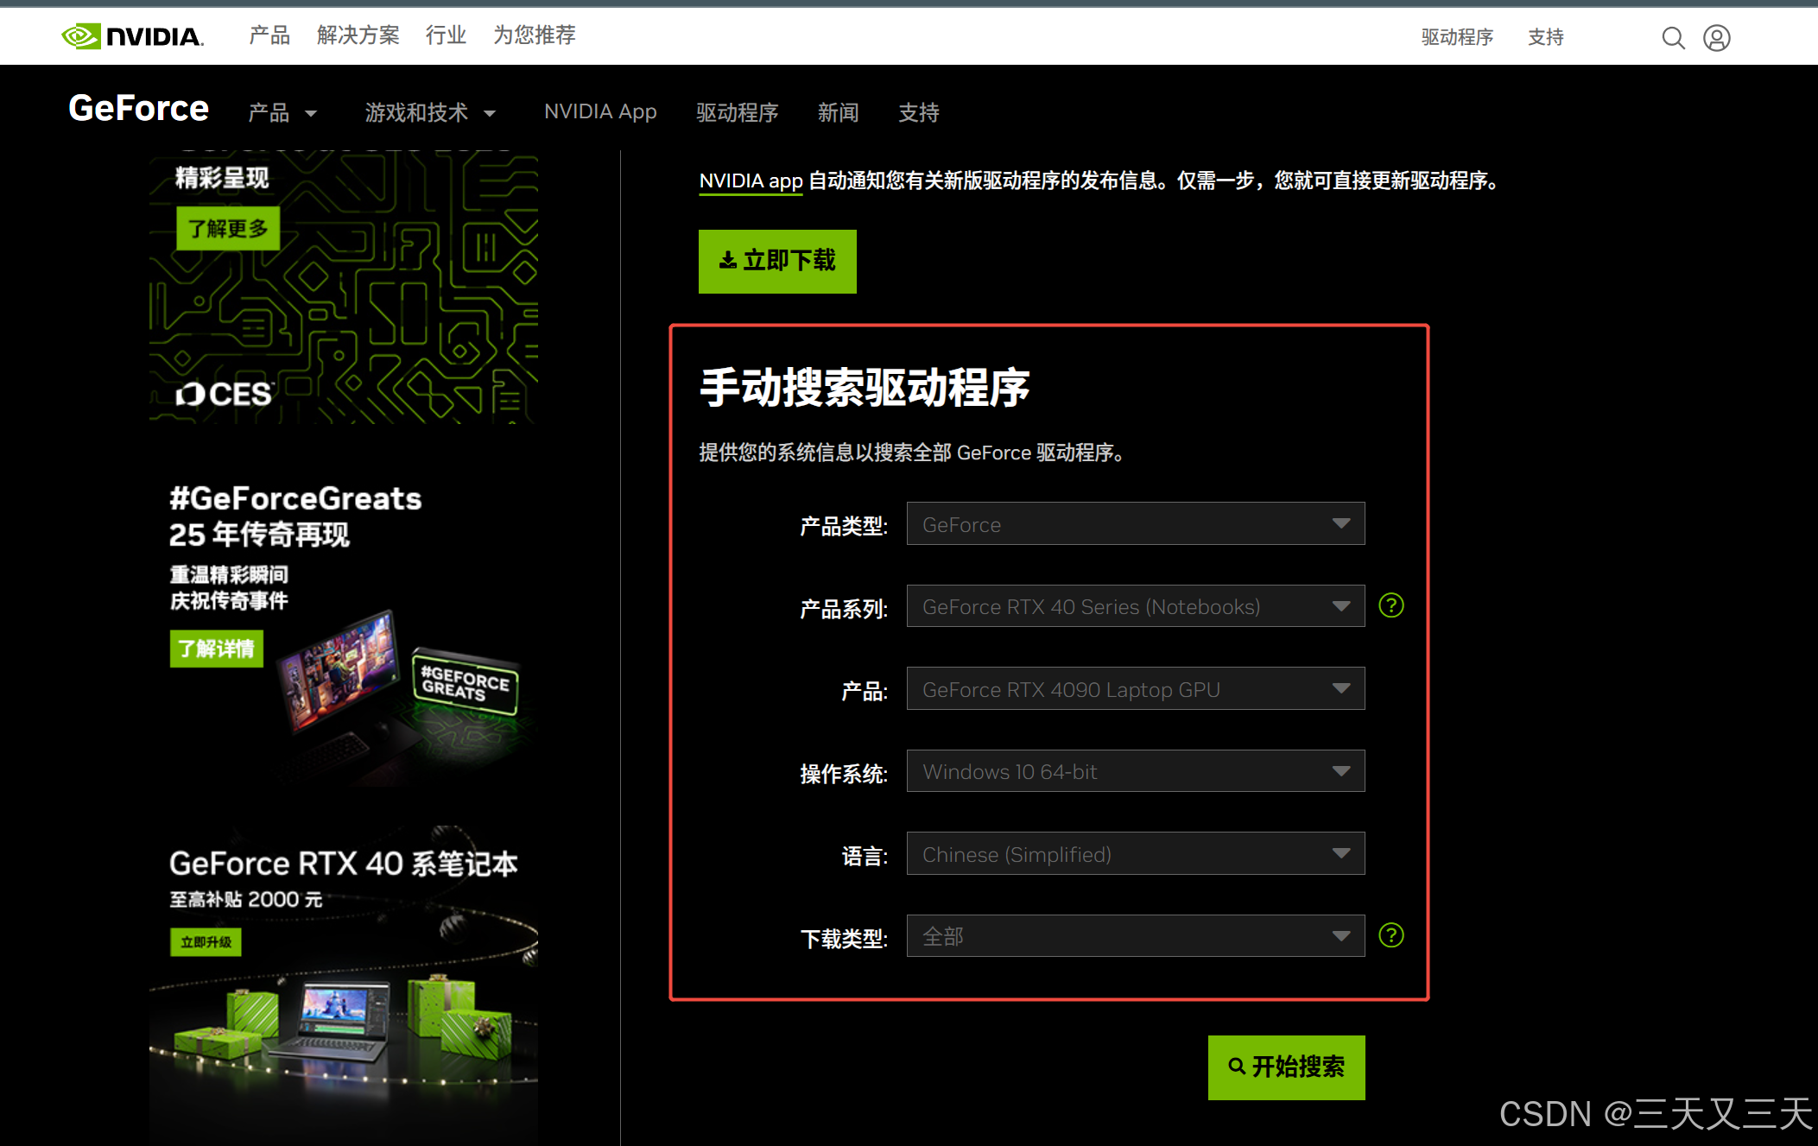The width and height of the screenshot is (1818, 1146).
Task: Expand the 产品类型 GeForce dropdown
Action: (1135, 524)
